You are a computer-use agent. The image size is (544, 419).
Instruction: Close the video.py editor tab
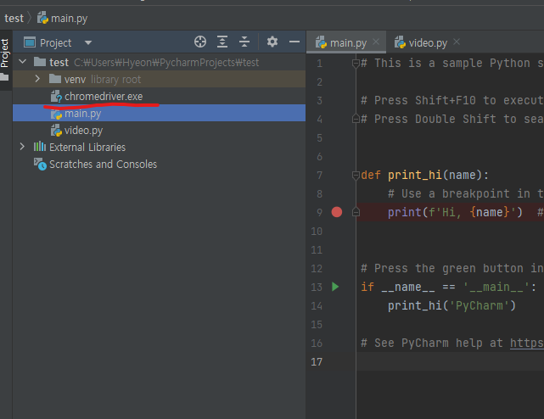[x=457, y=42]
